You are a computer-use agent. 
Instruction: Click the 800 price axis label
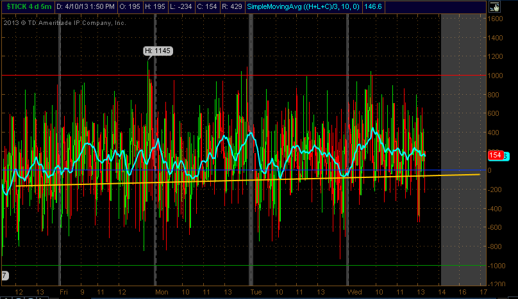[x=493, y=95]
